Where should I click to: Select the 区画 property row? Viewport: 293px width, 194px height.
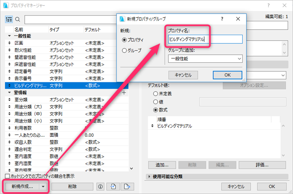pos(67,43)
